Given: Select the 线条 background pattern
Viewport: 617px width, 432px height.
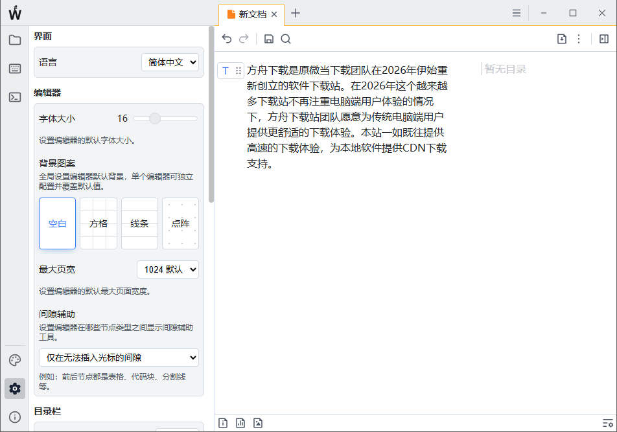Looking at the screenshot, I should pos(140,223).
